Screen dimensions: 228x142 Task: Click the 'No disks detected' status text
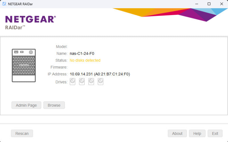[x=85, y=60]
